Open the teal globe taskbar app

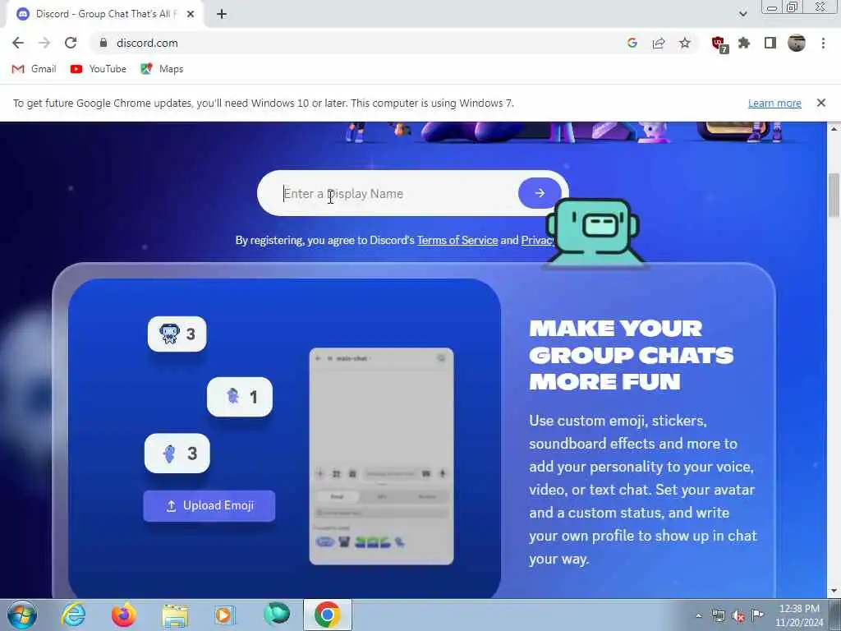pyautogui.click(x=277, y=614)
